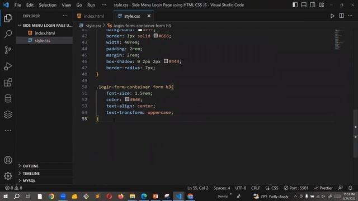Open weather 79°F Partly cloudy widget

click(x=271, y=196)
